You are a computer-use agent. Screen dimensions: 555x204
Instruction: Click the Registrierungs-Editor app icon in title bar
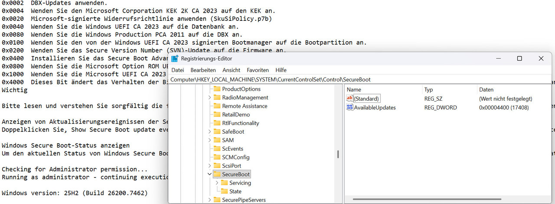[x=175, y=59]
